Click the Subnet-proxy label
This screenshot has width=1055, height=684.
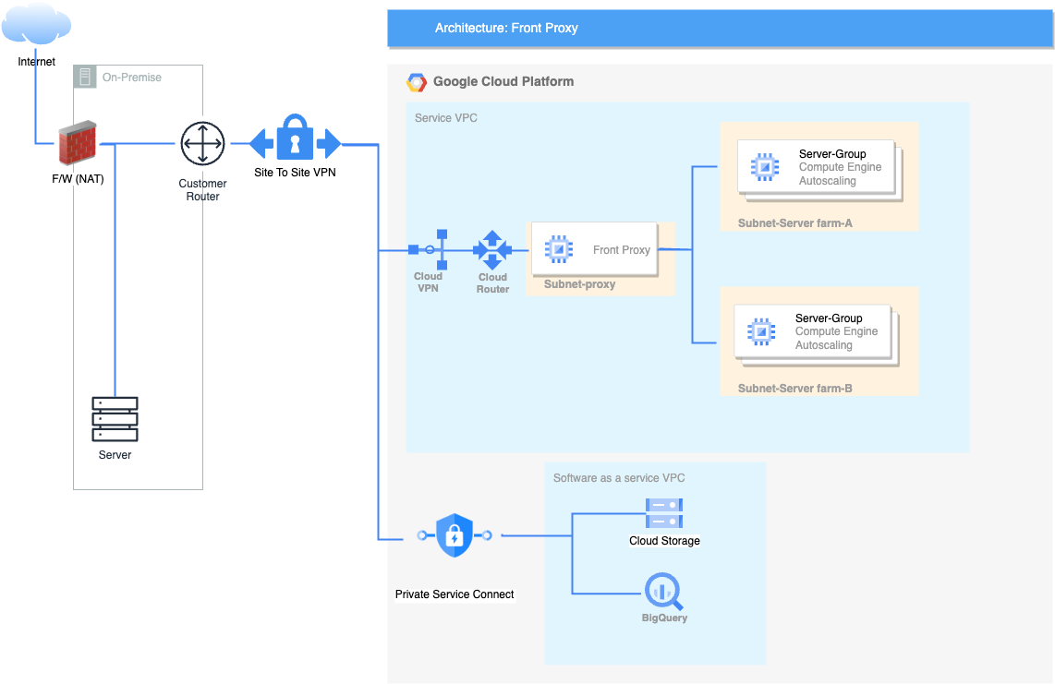point(579,283)
